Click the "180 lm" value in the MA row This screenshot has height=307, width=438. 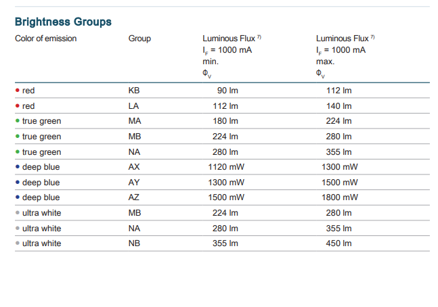(226, 121)
